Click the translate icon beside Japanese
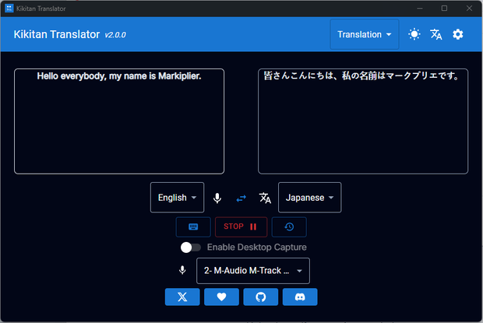 coord(265,198)
